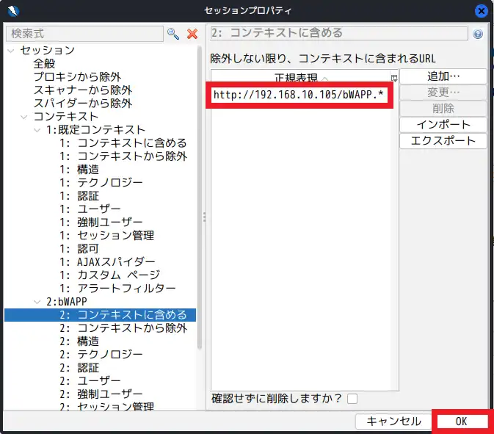Open 2: テクノロジー tree item
The height and width of the screenshot is (434, 494).
point(101,355)
